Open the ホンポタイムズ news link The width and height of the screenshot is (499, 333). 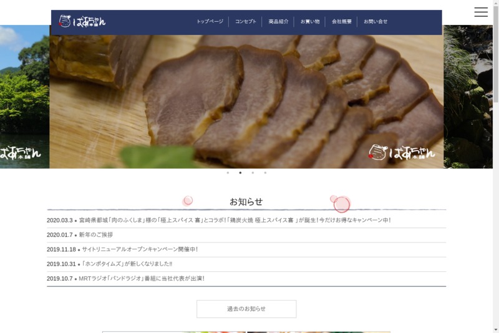127,264
